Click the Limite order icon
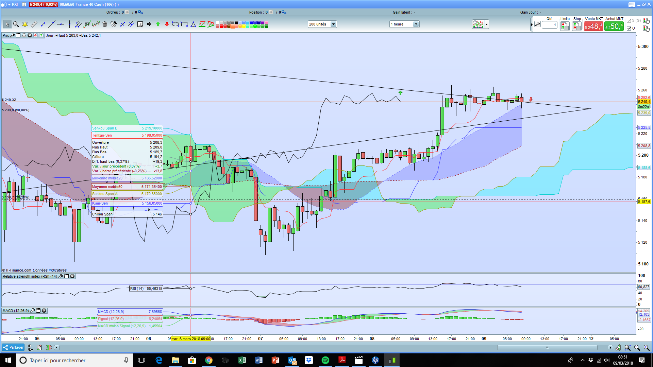Image resolution: width=653 pixels, height=367 pixels. click(565, 26)
